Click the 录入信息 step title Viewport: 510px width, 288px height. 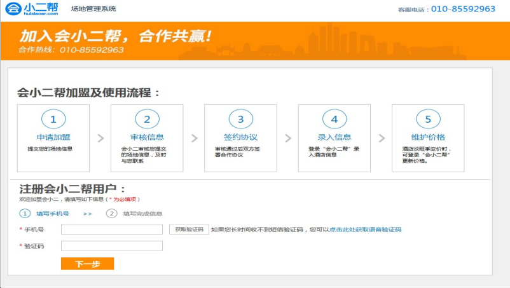tap(334, 137)
